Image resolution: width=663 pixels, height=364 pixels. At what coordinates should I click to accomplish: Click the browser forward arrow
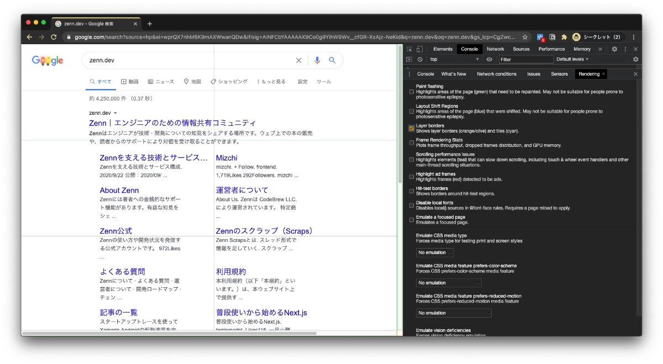(41, 37)
